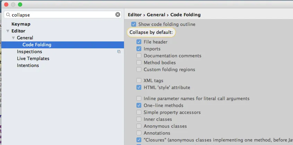The width and height of the screenshot is (293, 145).
Task: Uncheck Imports collapse option
Action: (x=139, y=49)
